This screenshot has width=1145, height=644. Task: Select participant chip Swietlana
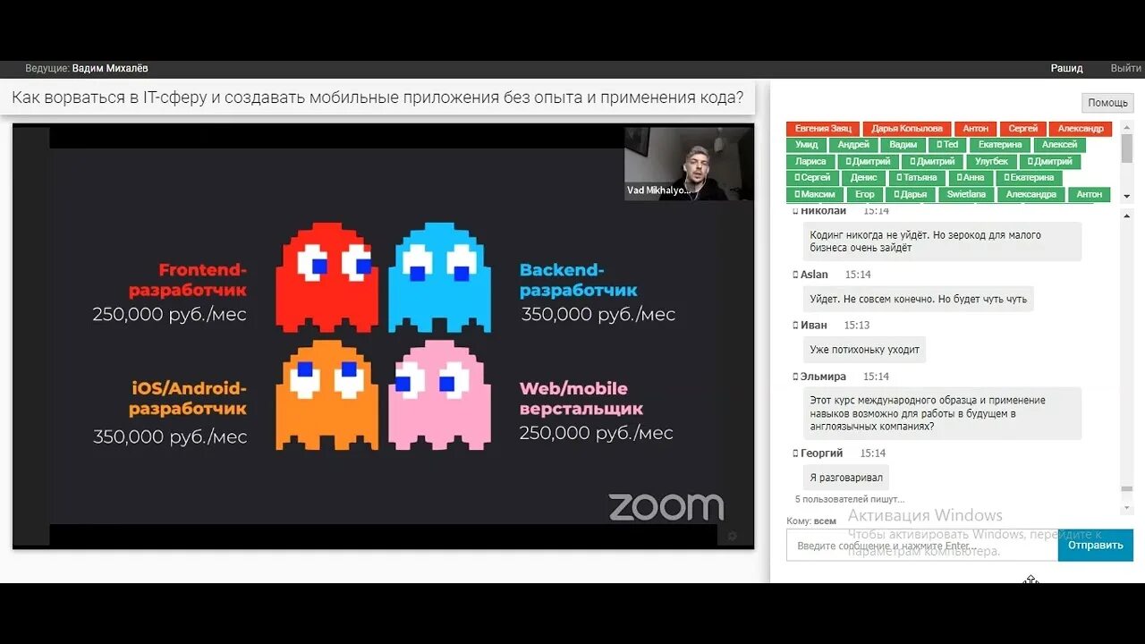tap(966, 194)
